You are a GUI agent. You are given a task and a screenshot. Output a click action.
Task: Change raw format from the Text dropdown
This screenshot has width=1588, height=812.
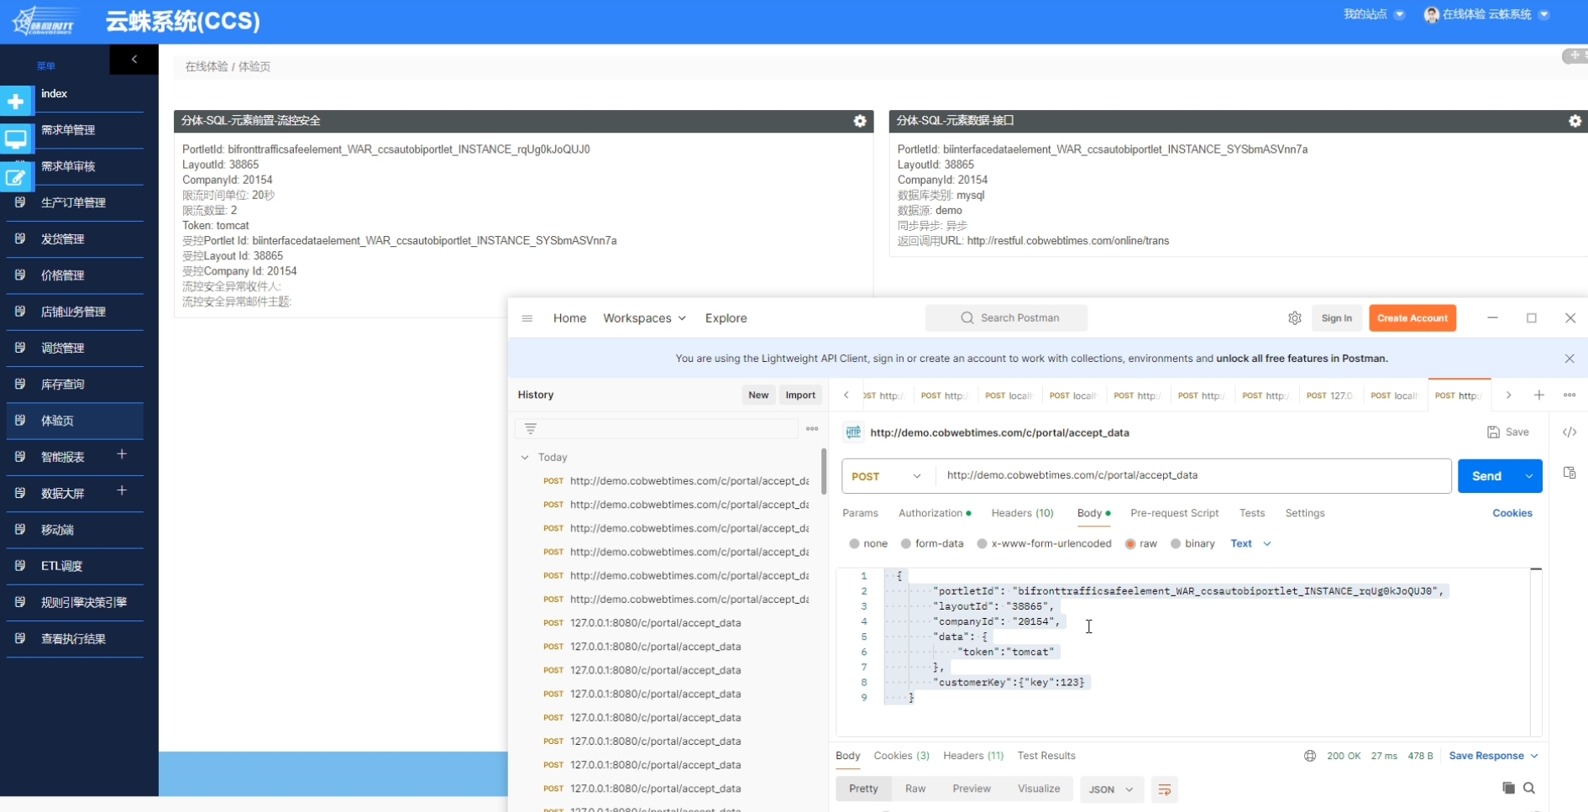pyautogui.click(x=1250, y=544)
